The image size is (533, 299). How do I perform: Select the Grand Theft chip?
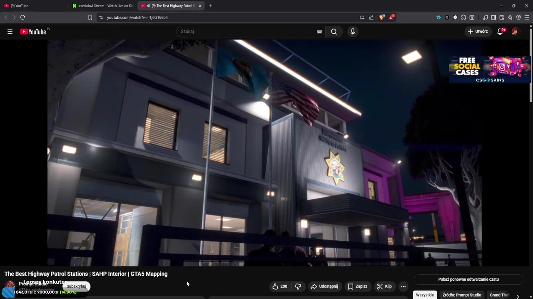[499, 295]
